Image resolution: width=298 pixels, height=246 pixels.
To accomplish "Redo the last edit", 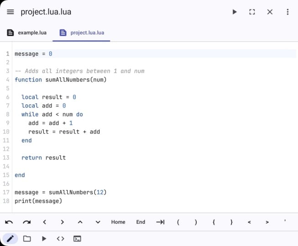I will point(26,222).
